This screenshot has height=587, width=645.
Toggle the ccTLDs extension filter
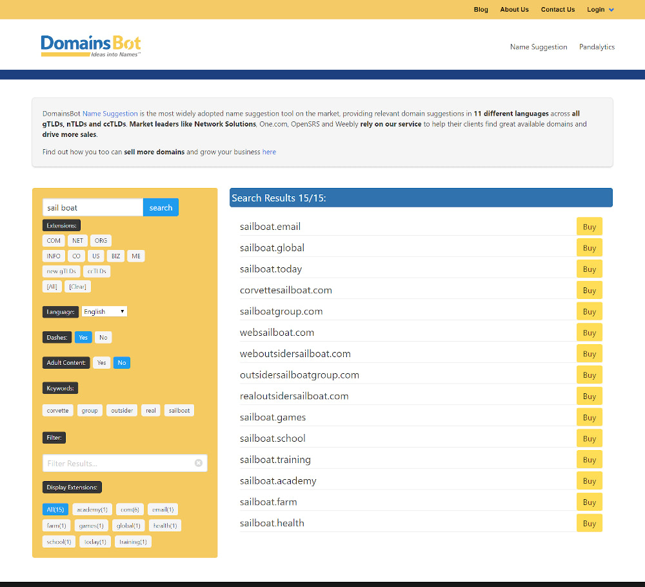(x=97, y=271)
